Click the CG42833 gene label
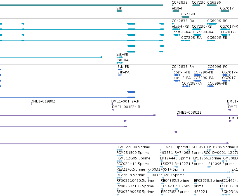This screenshot has height=196, width=238. pyautogui.click(x=180, y=3)
